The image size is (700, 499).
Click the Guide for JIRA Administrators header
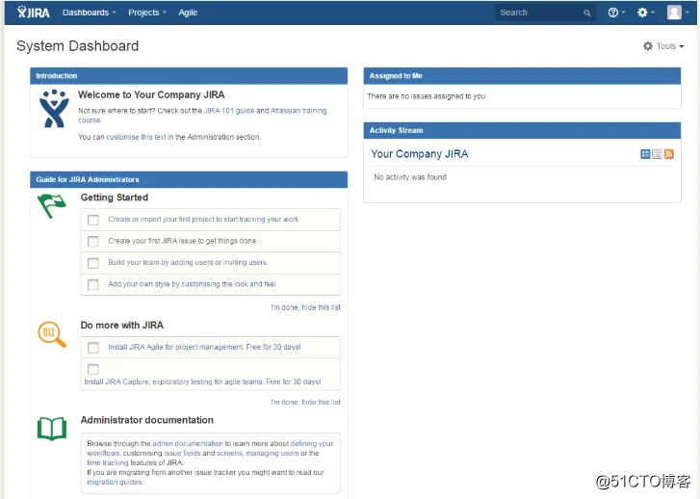(189, 179)
